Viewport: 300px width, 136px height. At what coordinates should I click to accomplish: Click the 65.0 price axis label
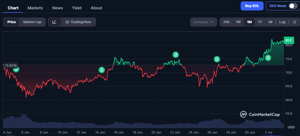pyautogui.click(x=289, y=86)
